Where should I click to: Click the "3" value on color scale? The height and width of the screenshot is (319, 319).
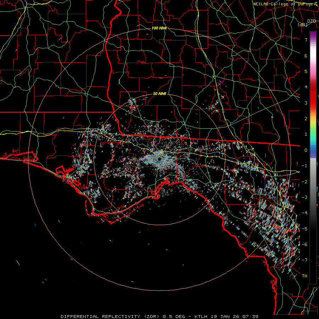pos(306,103)
